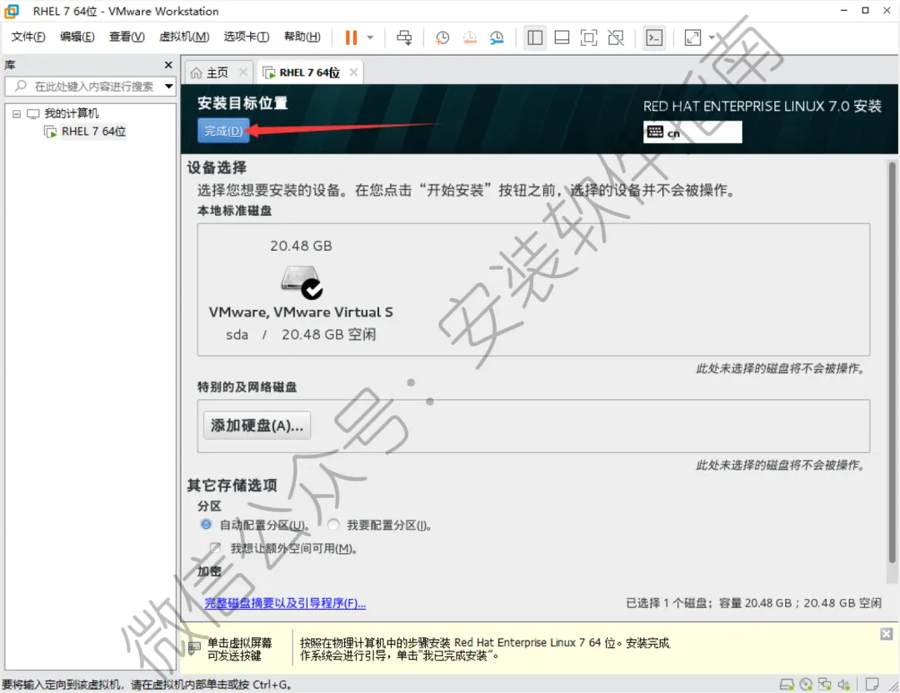This screenshot has height=693, width=900.
Task: Close the yellow install hint bar
Action: pos(886,634)
